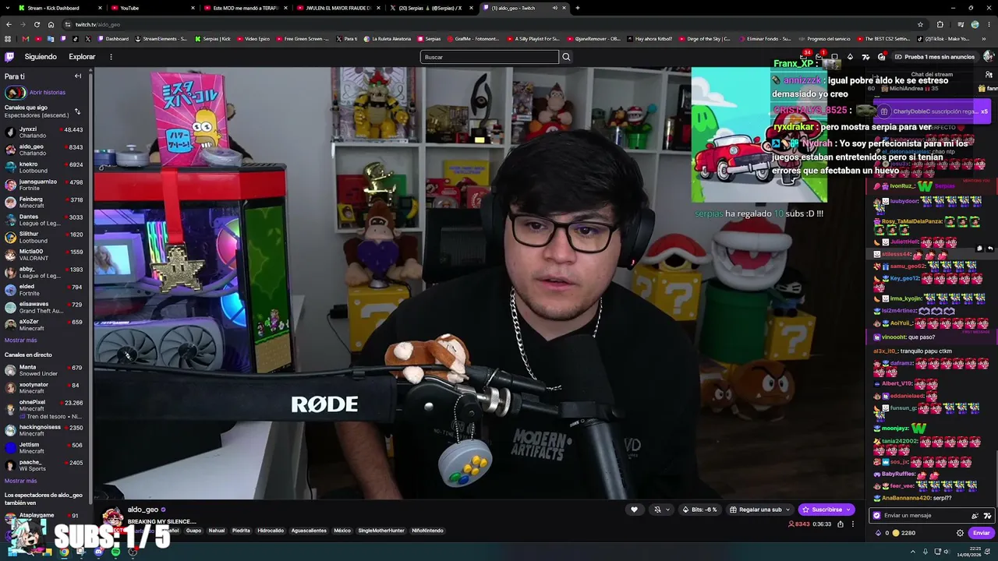Click the Buscar search field

point(490,57)
